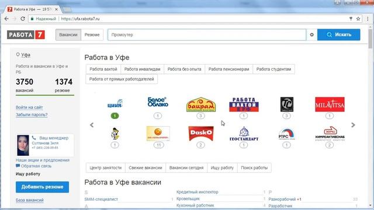The height and width of the screenshot is (210, 374).
Task: Select Работа от прямых работодателей filter
Action: click(122, 79)
